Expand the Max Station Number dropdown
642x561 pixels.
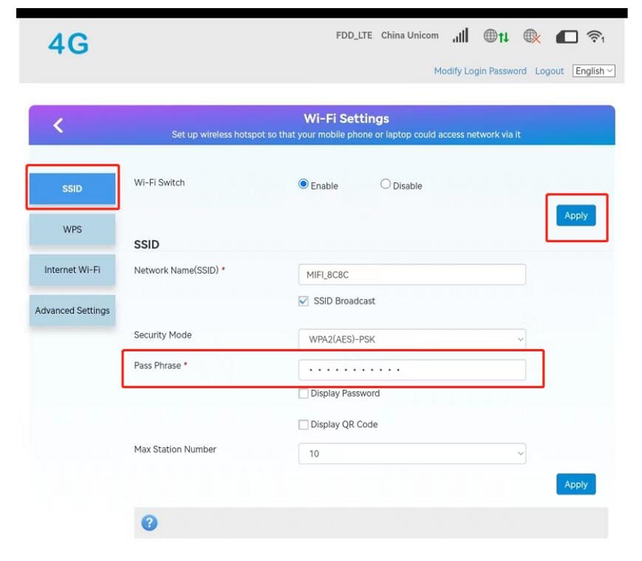412,453
